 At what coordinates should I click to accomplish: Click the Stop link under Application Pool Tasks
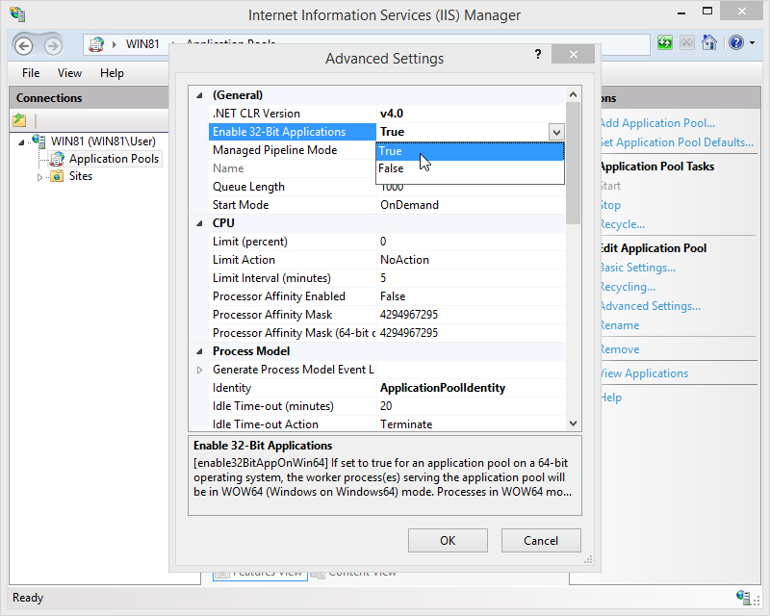pos(610,205)
